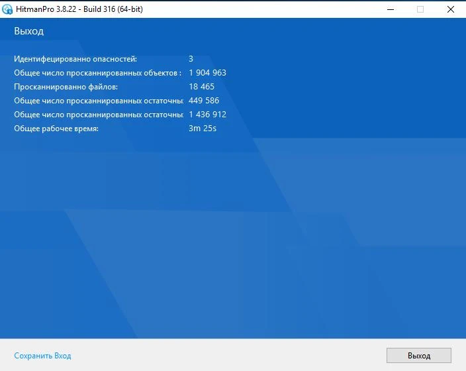The image size is (466, 371).
Task: Click the label beside value '1 436 912'
Action: coord(98,115)
